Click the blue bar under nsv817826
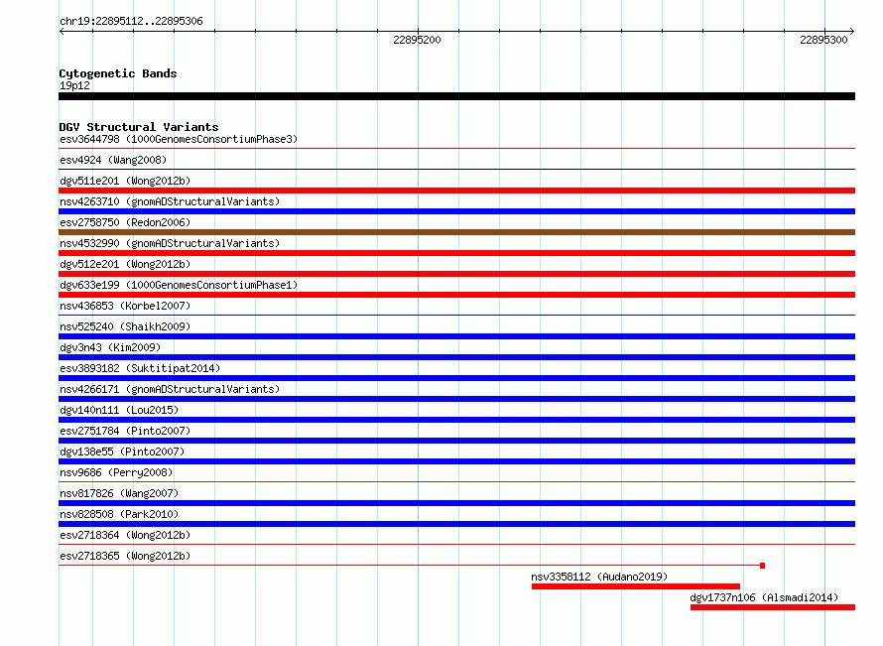Screen dimensions: 883x646 tap(456, 503)
